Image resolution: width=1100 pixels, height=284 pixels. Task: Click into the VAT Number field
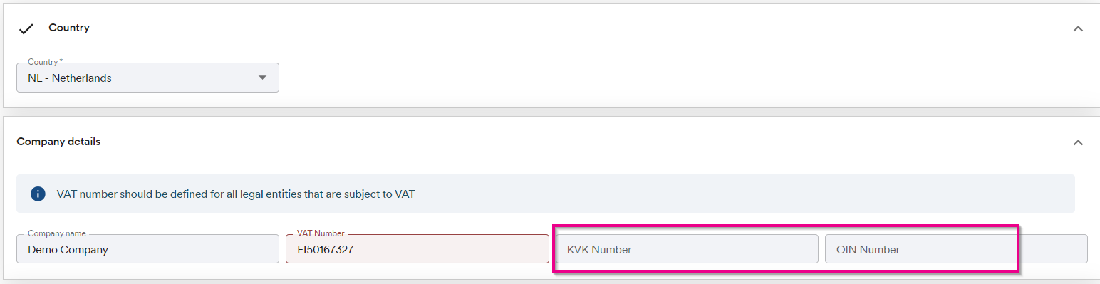pos(417,249)
